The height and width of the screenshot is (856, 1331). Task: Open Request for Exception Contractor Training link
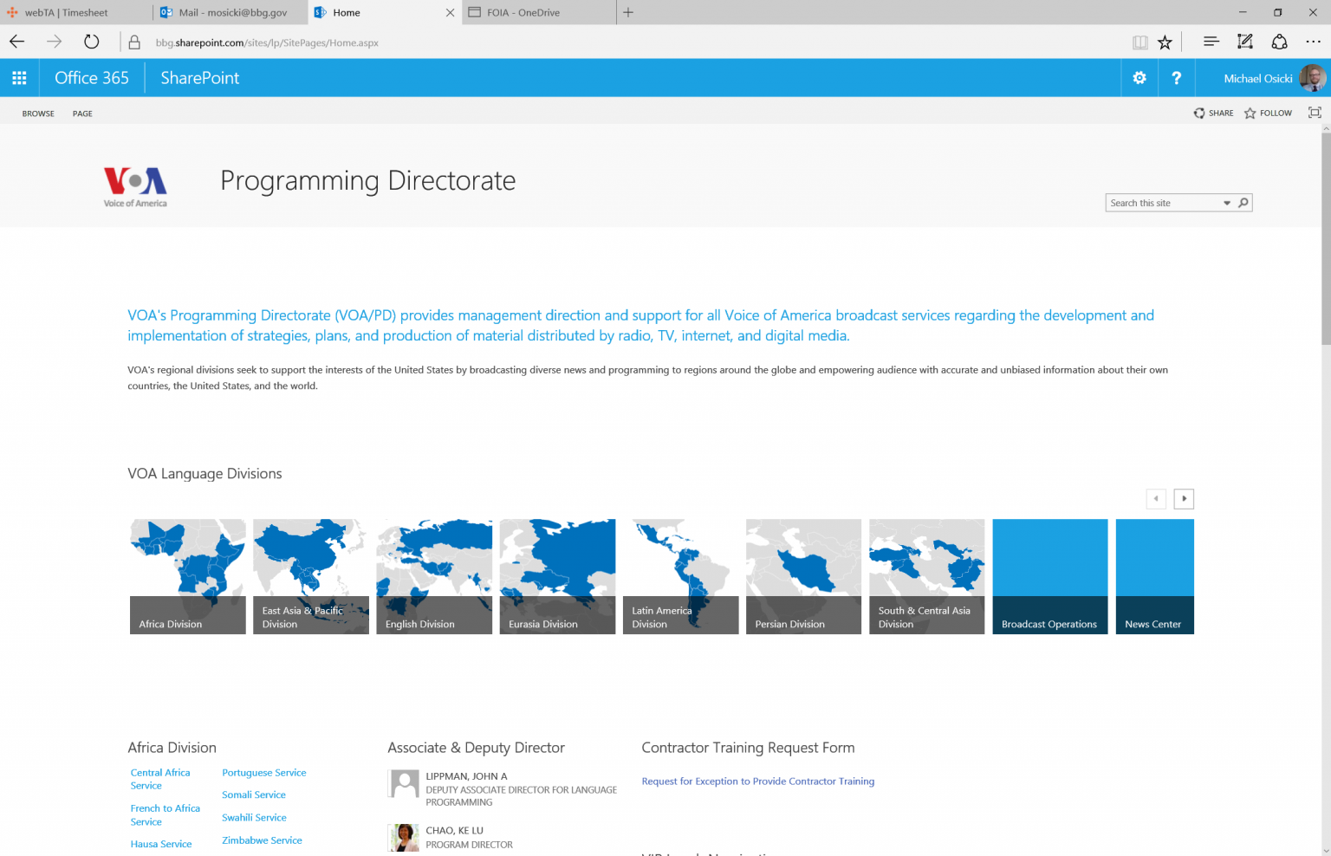pyautogui.click(x=757, y=781)
